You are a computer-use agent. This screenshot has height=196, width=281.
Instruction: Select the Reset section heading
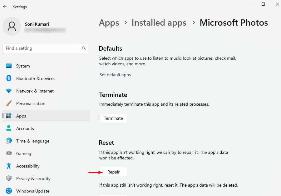106,143
